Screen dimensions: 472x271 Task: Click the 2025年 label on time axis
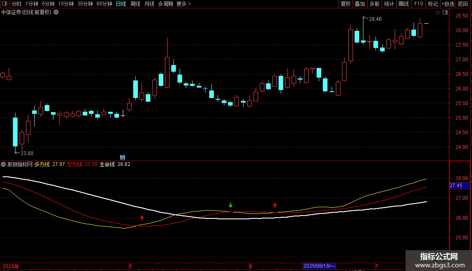(11, 266)
